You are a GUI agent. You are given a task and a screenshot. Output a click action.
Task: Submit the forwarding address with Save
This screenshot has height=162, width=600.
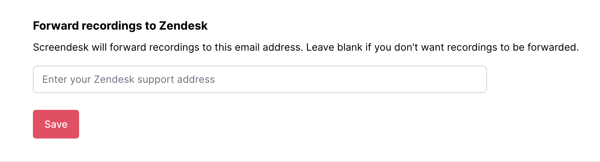(56, 124)
